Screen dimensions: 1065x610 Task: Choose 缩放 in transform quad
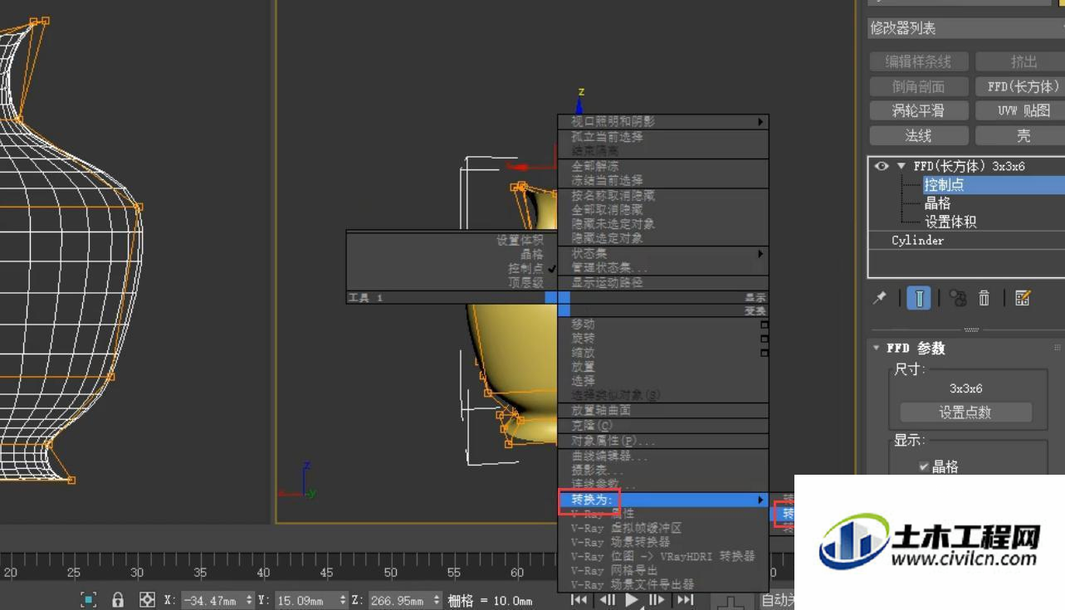pos(663,353)
